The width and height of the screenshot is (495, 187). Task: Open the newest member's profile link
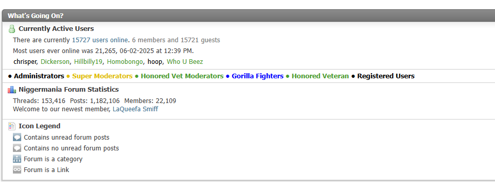[x=135, y=109]
